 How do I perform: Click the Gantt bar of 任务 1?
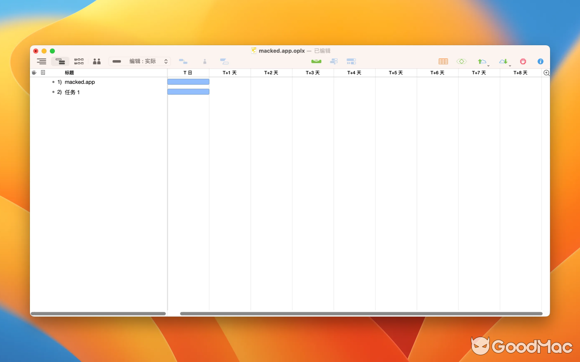[188, 91]
